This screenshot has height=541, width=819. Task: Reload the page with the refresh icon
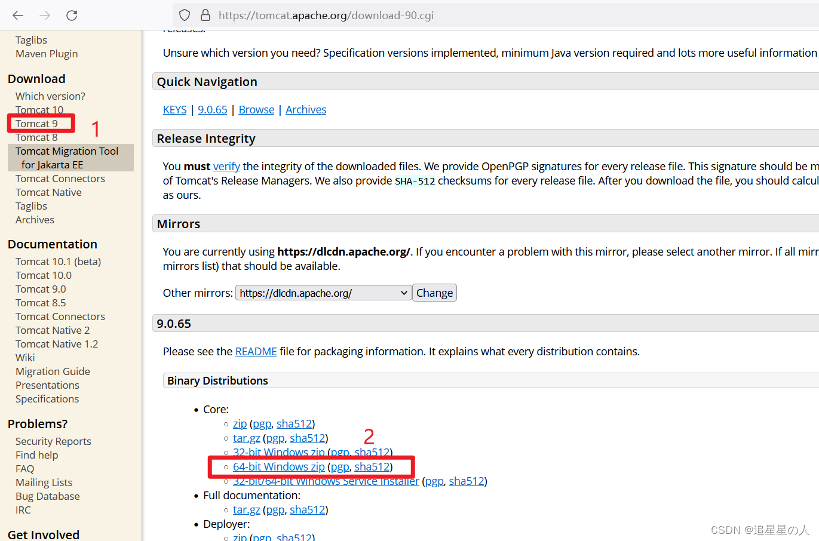tap(72, 16)
